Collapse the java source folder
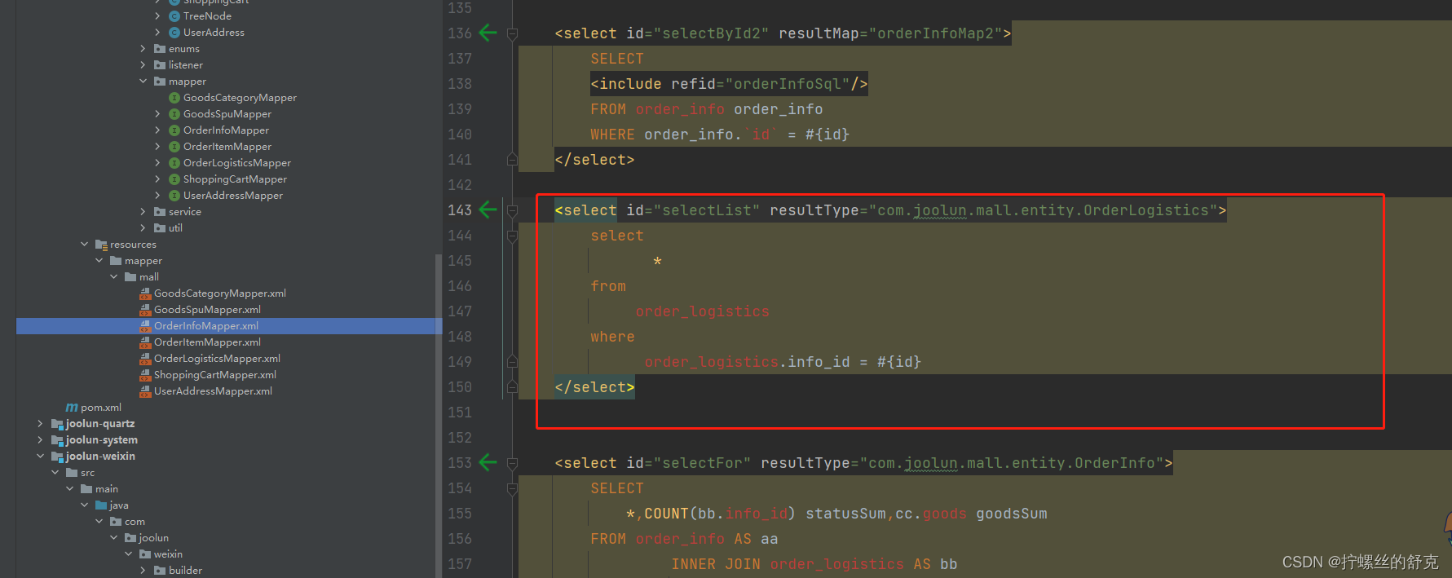 point(85,505)
